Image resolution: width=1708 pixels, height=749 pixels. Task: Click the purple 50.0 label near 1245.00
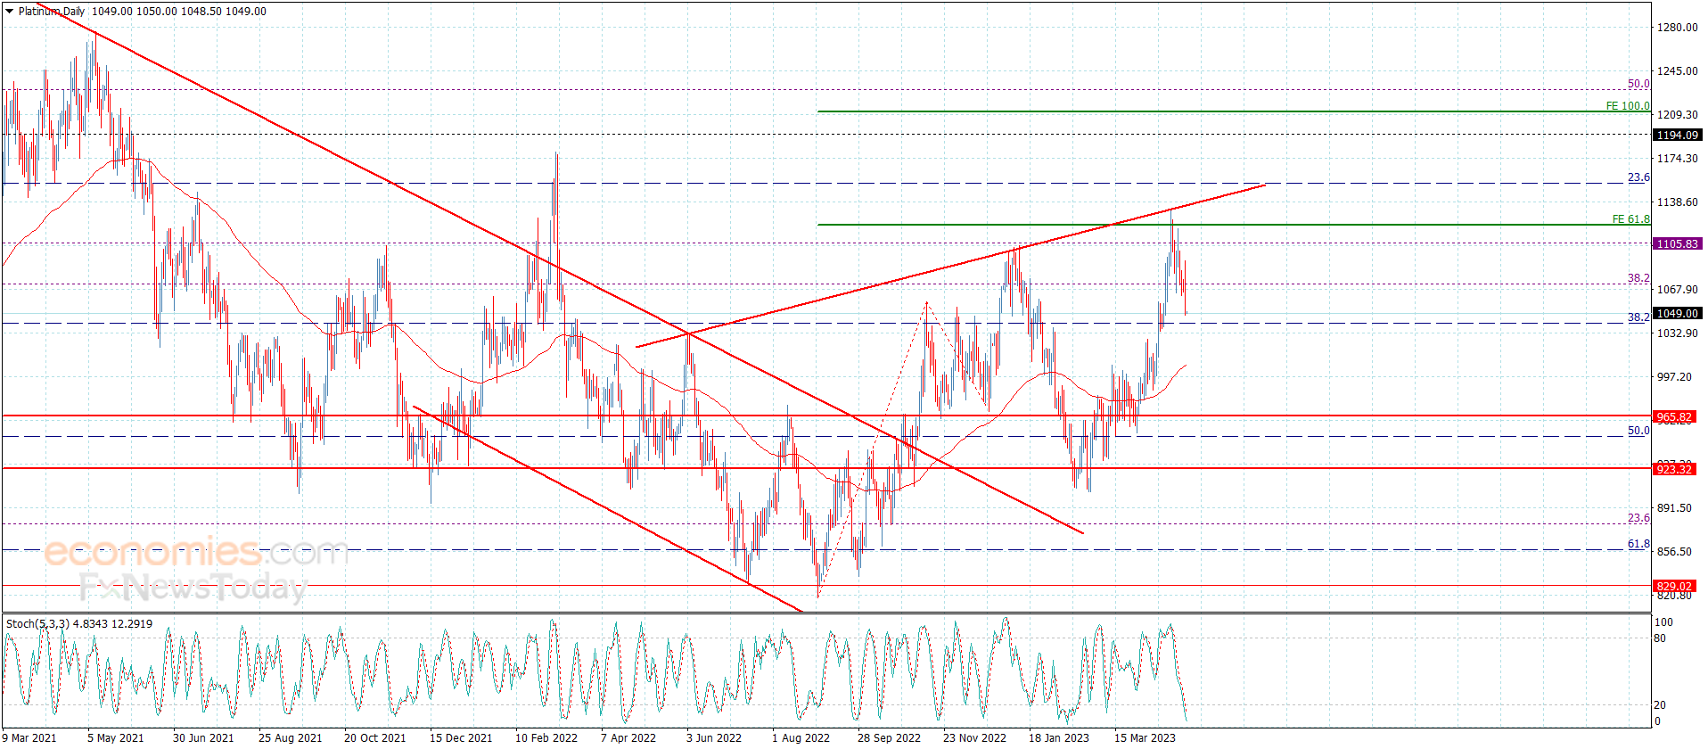pos(1638,83)
